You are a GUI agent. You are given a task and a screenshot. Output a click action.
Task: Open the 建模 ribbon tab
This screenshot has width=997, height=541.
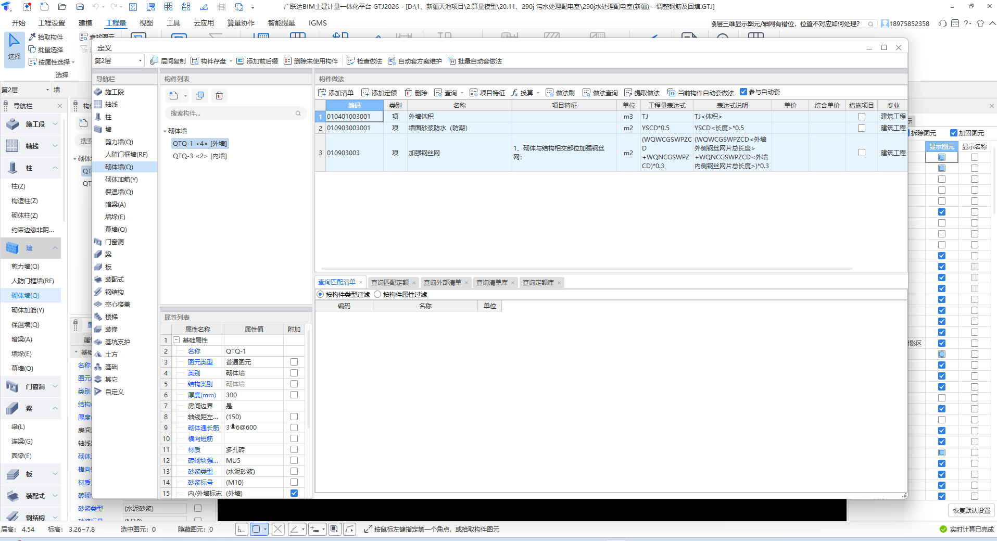[x=85, y=23]
